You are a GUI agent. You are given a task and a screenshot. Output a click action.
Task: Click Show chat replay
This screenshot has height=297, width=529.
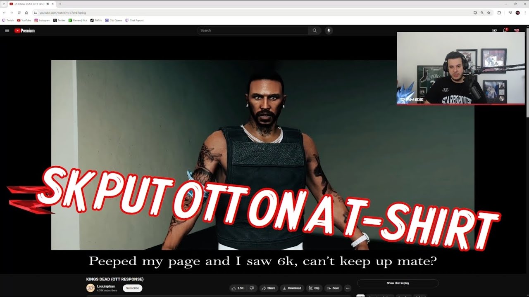click(x=398, y=283)
